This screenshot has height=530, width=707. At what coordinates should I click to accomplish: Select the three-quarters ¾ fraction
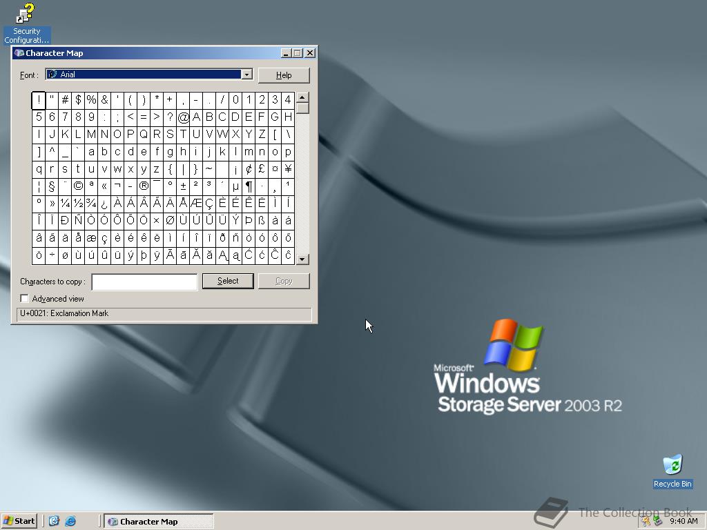pos(91,204)
